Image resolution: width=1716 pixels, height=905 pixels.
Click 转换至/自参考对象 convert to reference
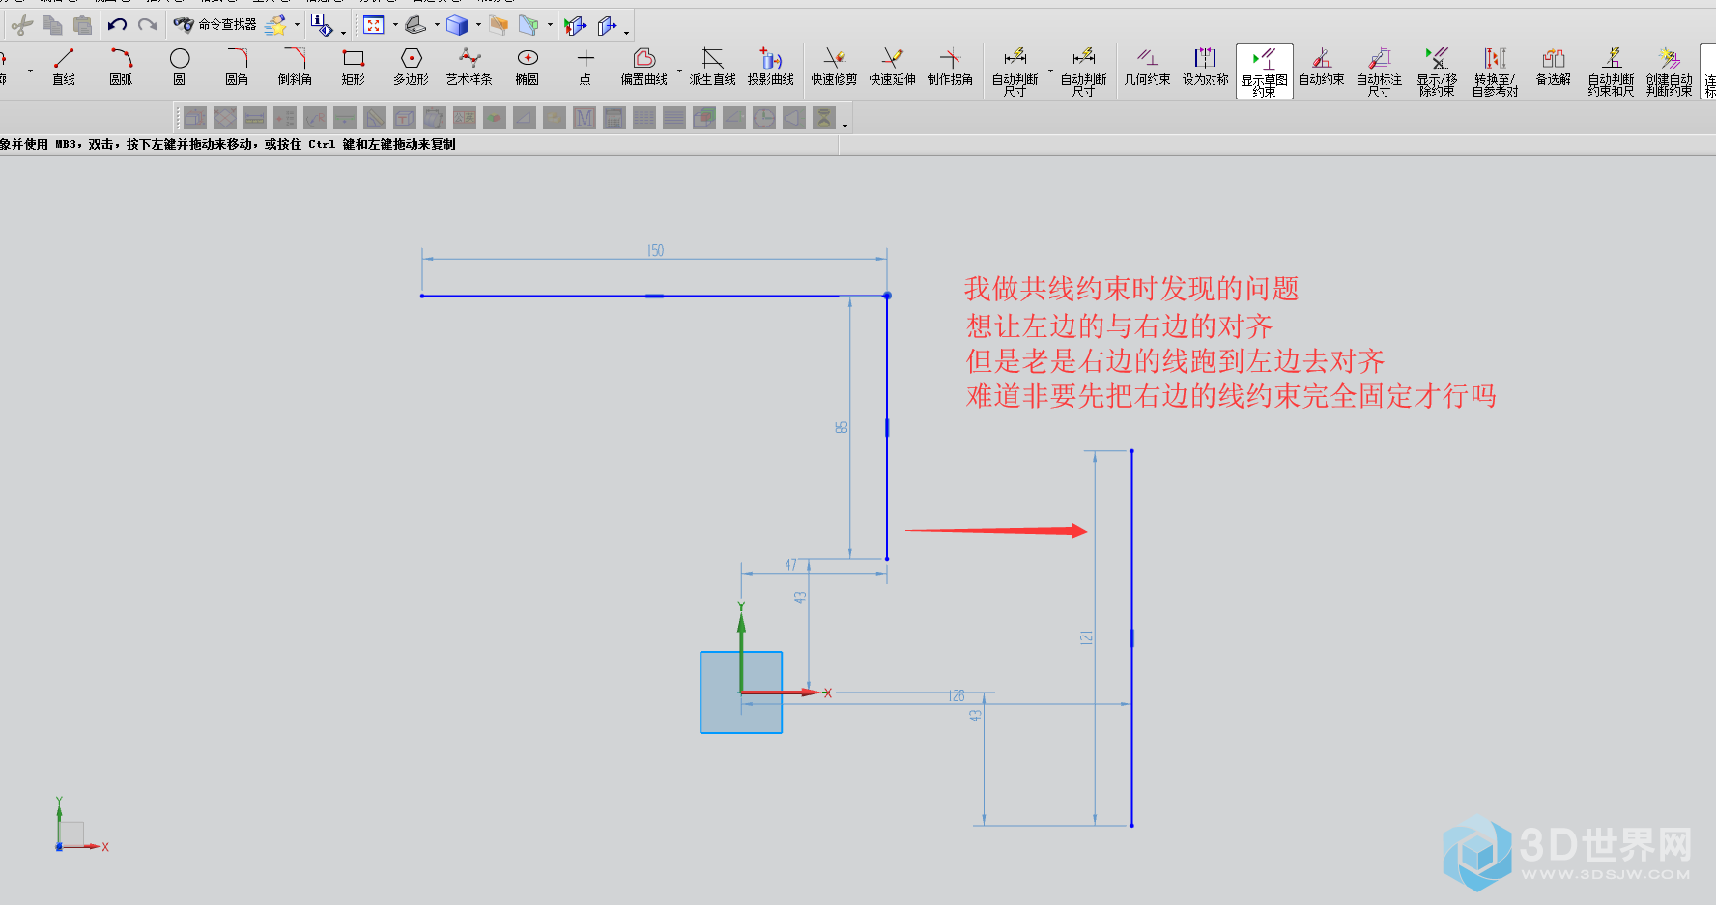click(1496, 71)
